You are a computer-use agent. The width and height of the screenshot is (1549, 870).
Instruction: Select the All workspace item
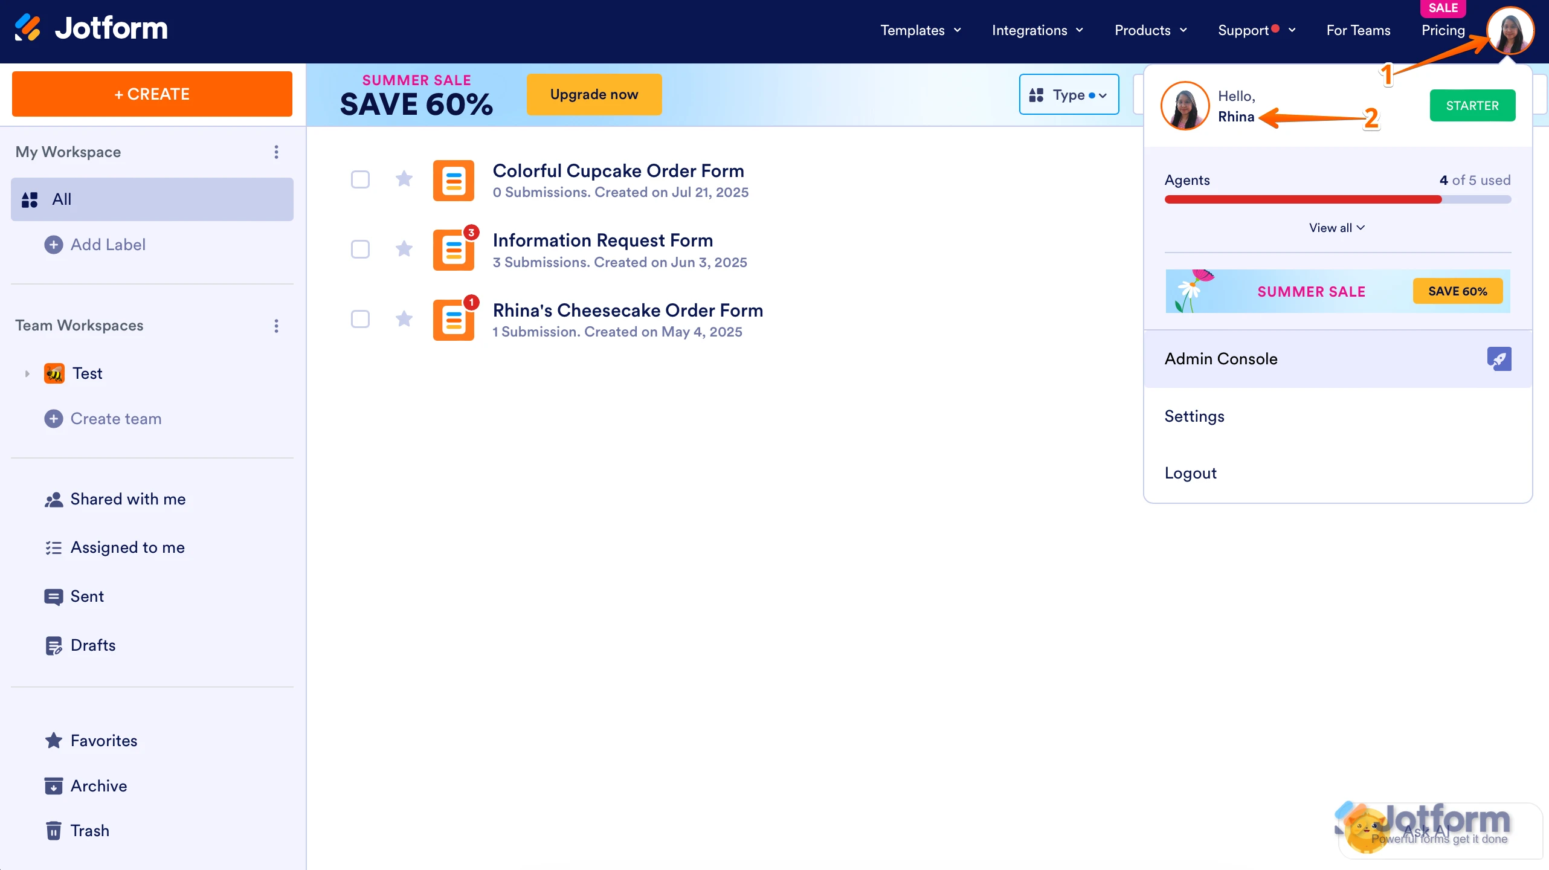(x=152, y=199)
